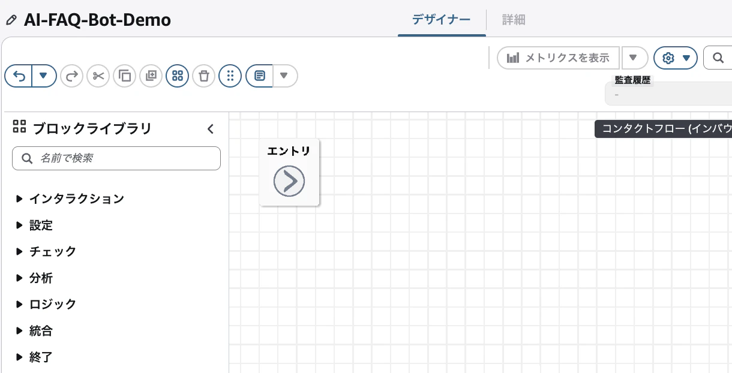Click the trash Delete icon

(203, 76)
